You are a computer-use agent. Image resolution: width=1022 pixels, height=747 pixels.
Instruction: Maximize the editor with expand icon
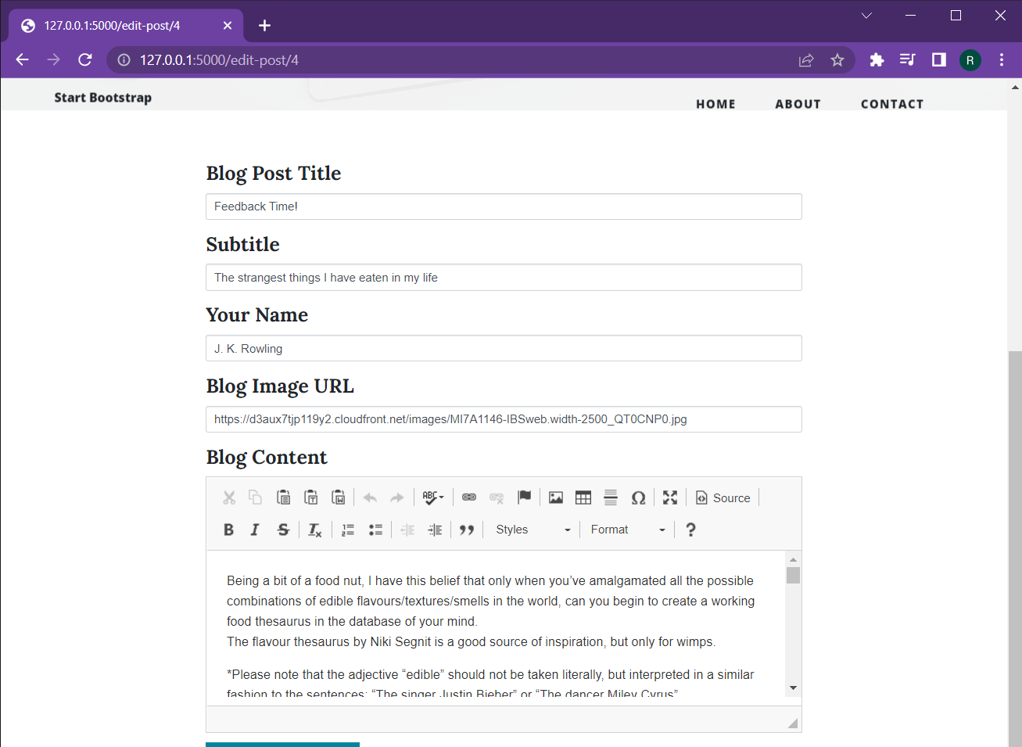[x=670, y=497]
